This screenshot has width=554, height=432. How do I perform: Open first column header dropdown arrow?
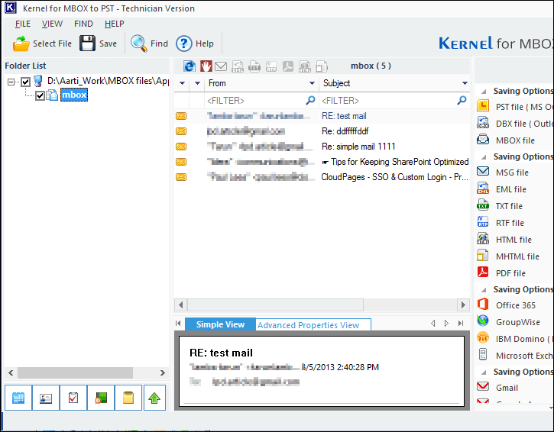click(183, 83)
